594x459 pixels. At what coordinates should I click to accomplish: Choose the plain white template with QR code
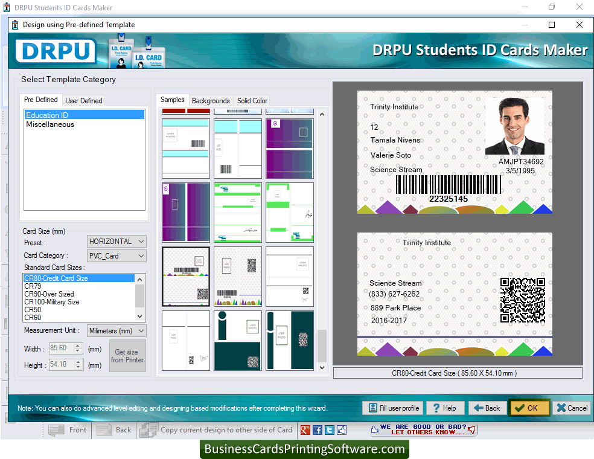coord(289,277)
